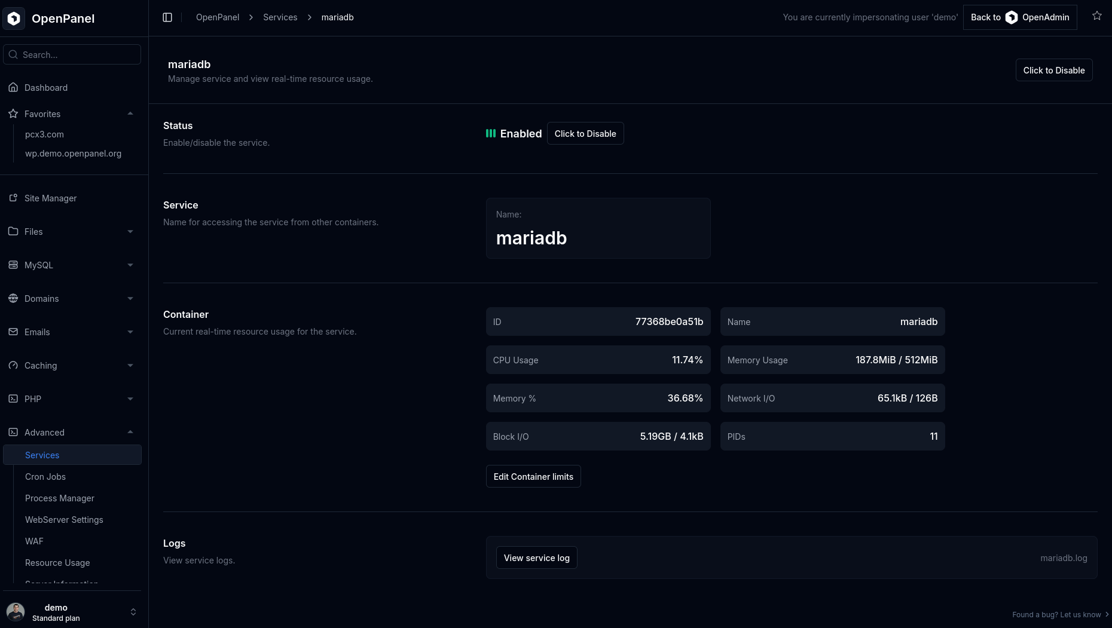
Task: Open Services in the sidebar
Action: (x=72, y=455)
